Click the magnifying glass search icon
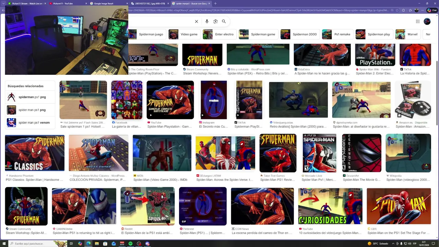The image size is (439, 247). click(224, 21)
